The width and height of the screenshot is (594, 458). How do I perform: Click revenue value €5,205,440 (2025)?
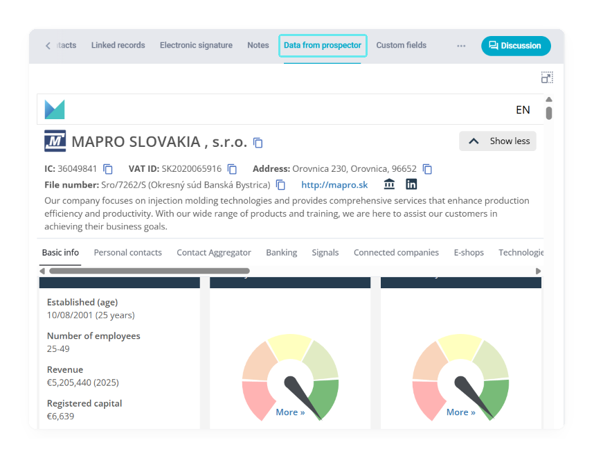[x=83, y=382]
